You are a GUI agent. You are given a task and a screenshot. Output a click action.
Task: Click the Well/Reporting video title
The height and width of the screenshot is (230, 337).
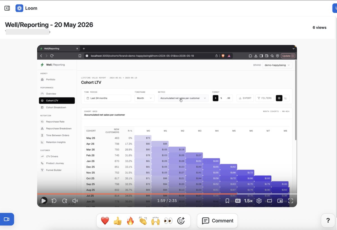point(49,25)
